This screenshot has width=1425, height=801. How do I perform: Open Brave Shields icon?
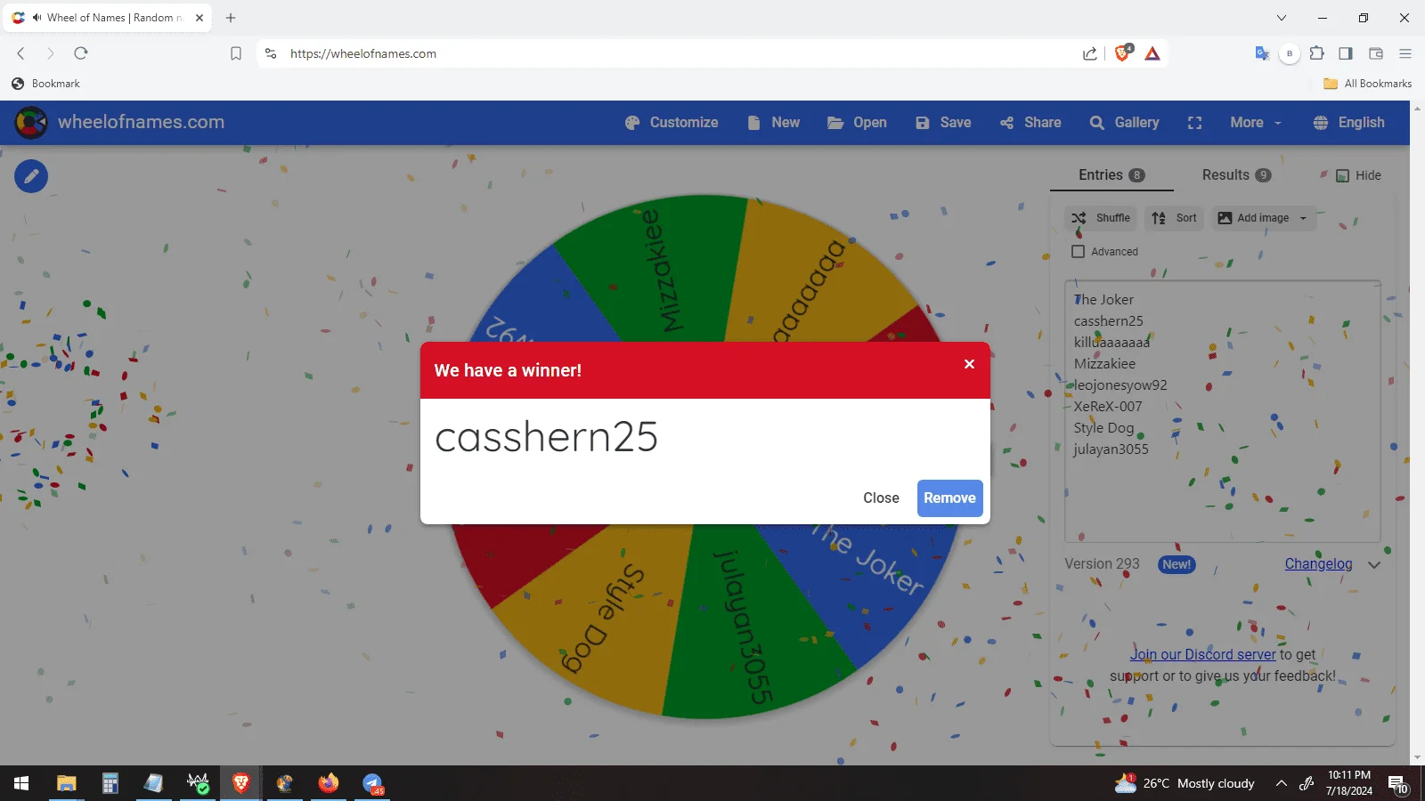coord(1123,53)
